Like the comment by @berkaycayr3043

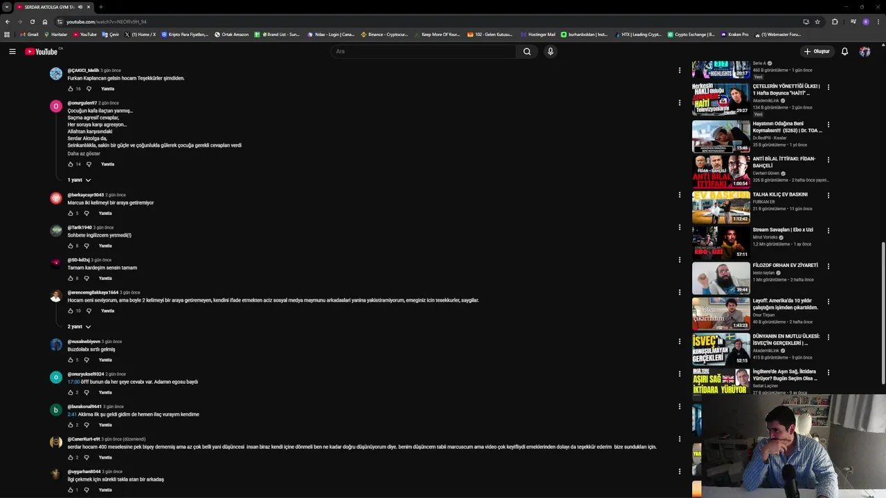71,213
